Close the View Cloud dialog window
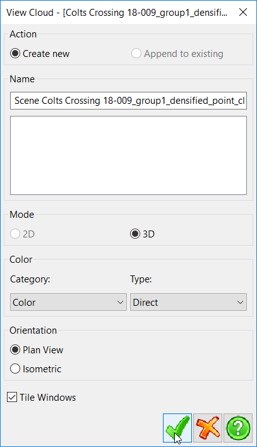This screenshot has height=447, width=257. (243, 12)
